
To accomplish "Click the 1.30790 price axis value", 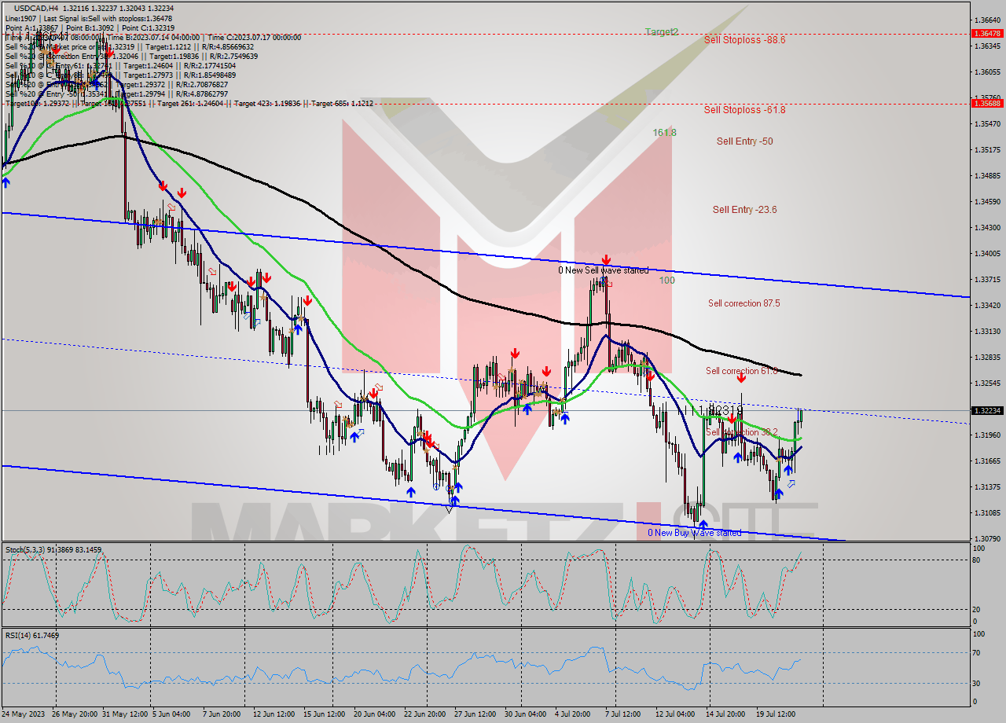I will pos(986,538).
